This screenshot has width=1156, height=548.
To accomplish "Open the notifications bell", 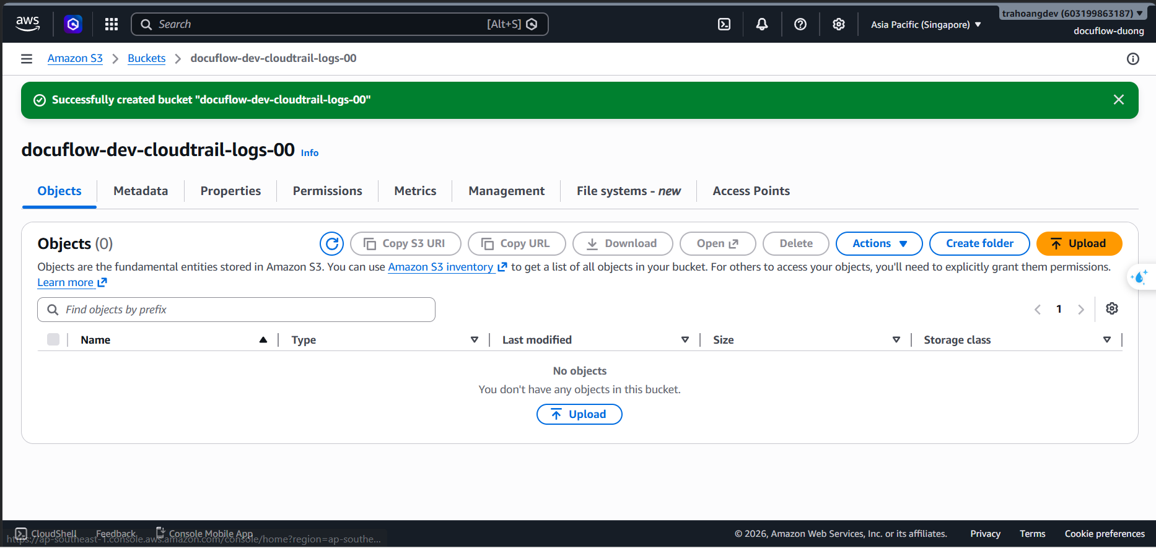I will point(762,24).
